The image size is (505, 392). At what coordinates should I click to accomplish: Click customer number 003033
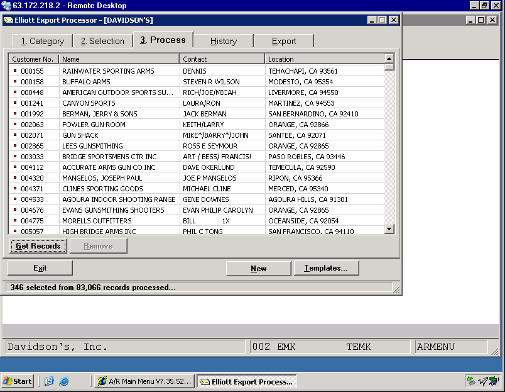pos(32,157)
